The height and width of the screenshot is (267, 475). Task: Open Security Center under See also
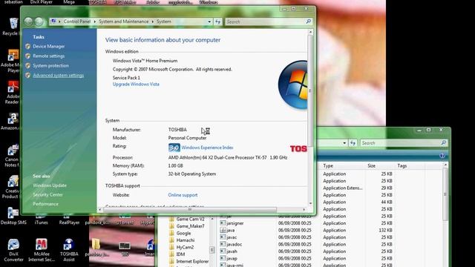pyautogui.click(x=47, y=194)
